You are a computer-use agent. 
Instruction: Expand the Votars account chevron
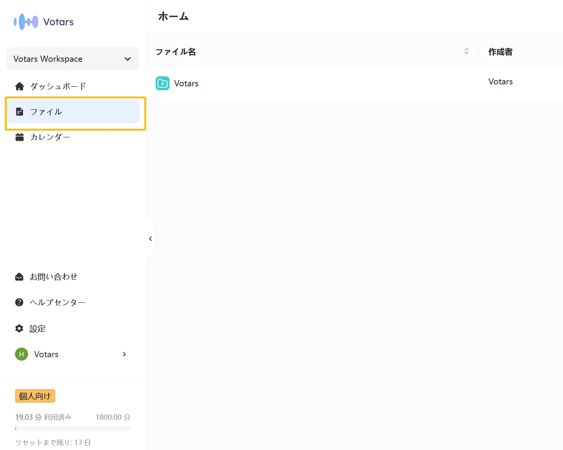(x=124, y=354)
